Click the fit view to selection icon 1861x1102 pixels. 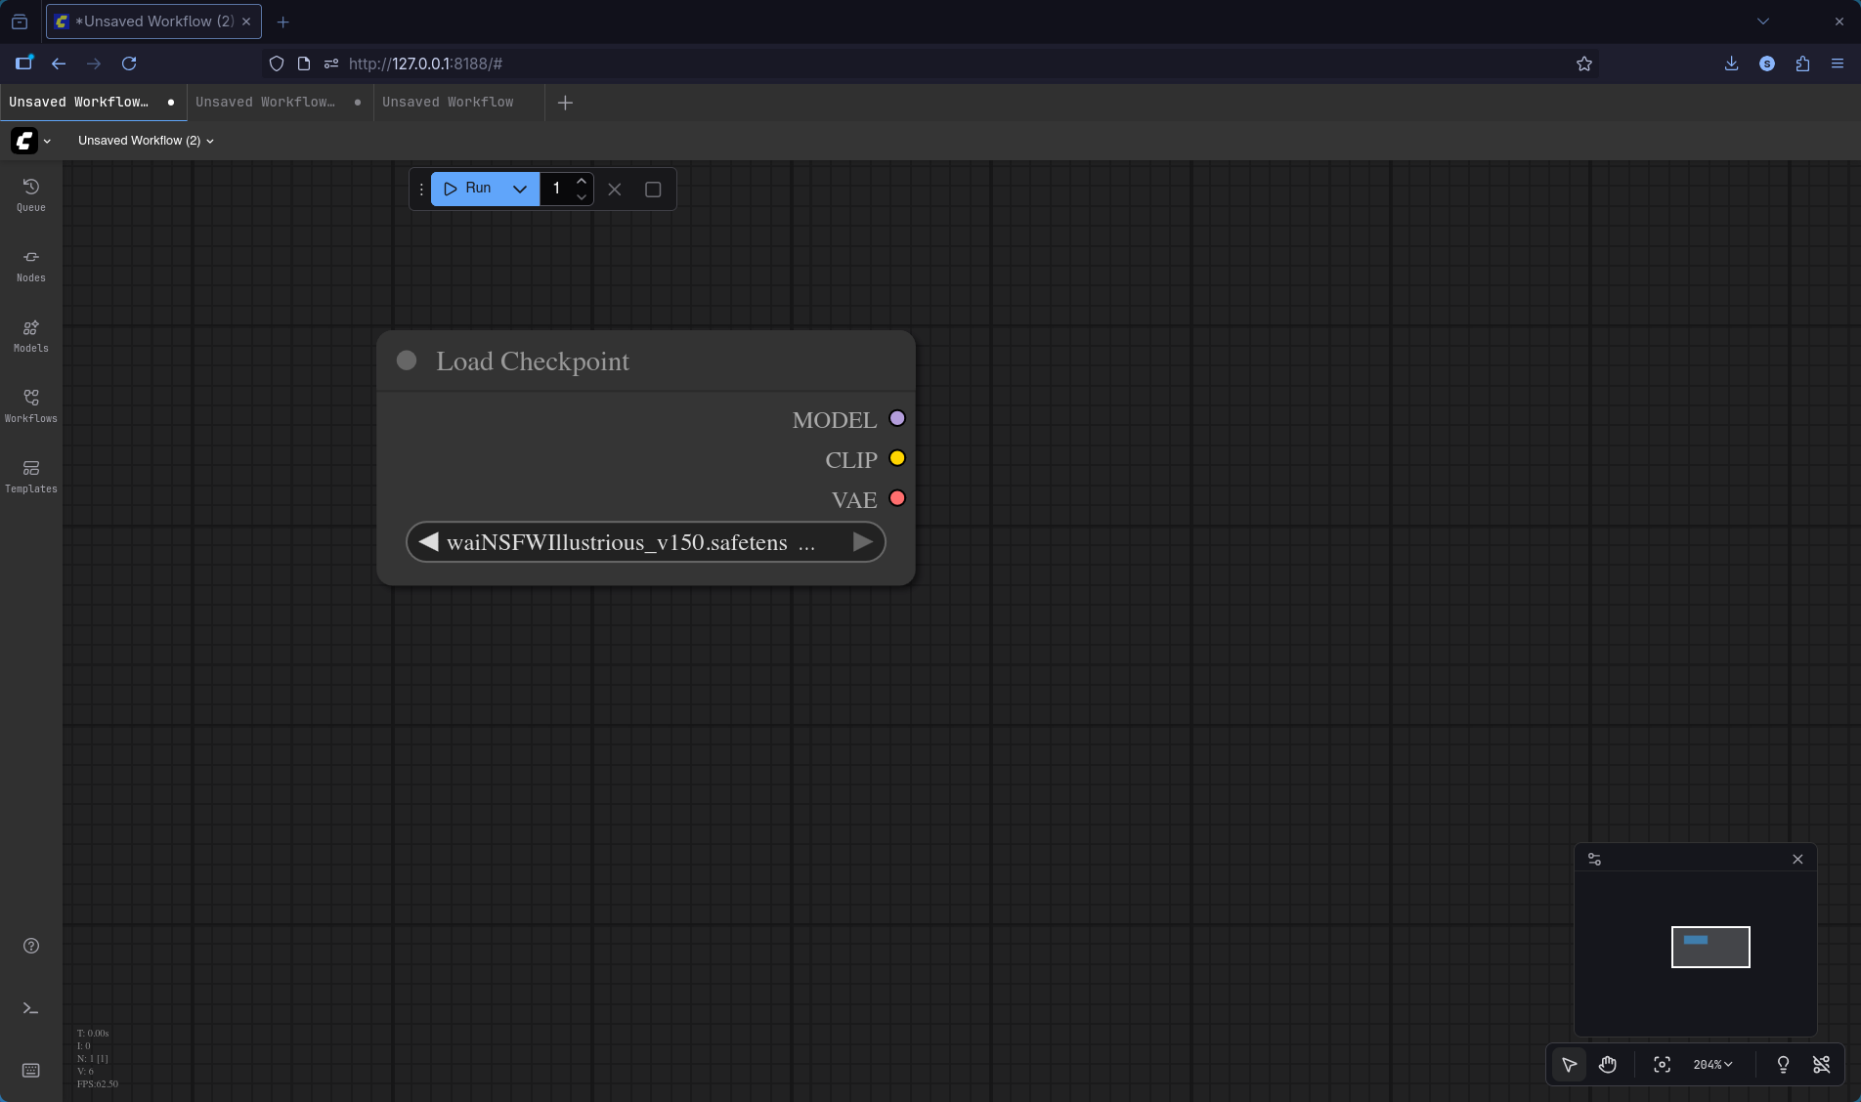click(x=1662, y=1065)
